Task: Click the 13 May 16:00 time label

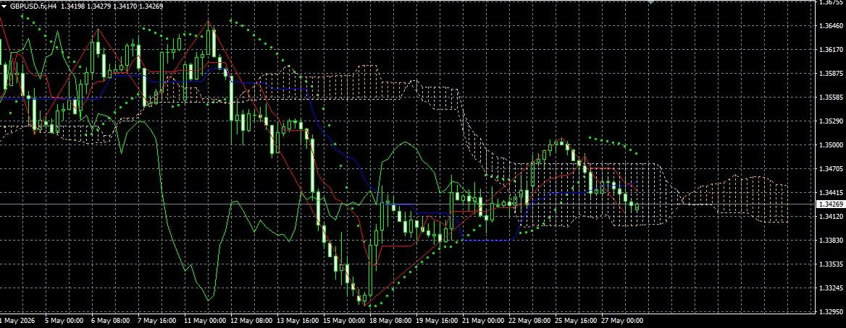Action: click(x=297, y=321)
